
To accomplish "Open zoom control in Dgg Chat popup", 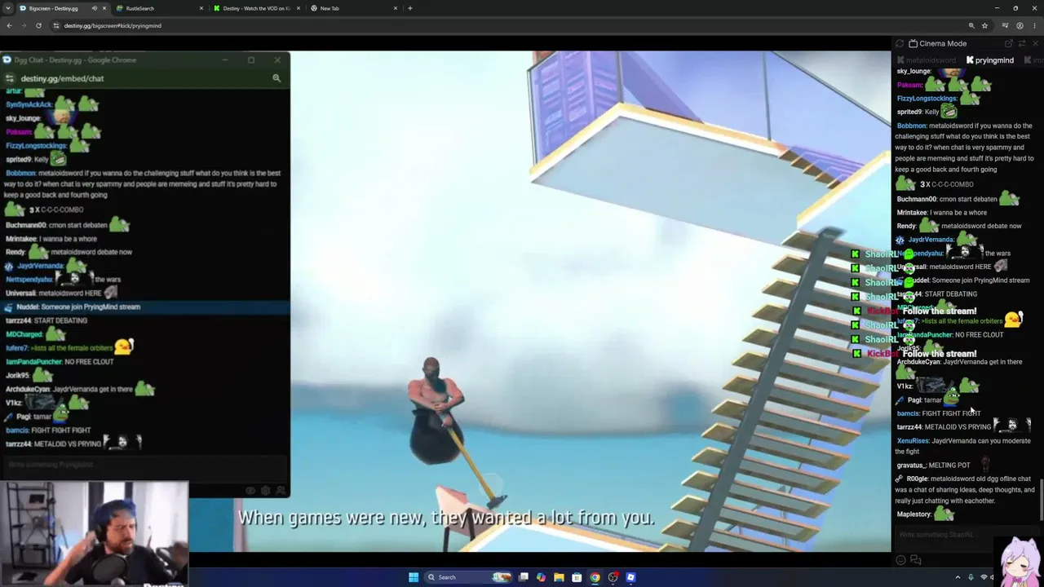I will (276, 78).
